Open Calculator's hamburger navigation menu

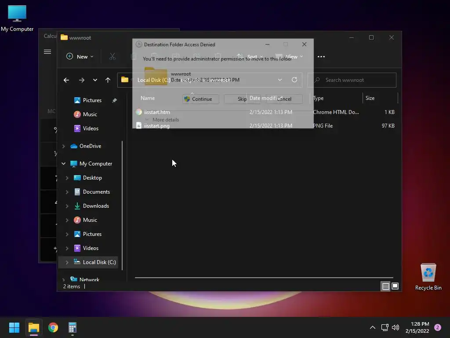click(x=47, y=52)
